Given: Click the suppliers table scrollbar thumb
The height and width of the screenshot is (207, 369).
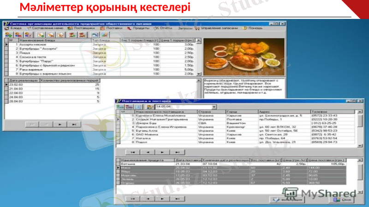Looking at the screenshot, I should click(360, 121).
